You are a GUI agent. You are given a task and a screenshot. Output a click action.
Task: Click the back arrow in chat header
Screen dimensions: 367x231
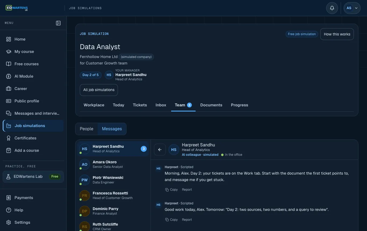(160, 150)
